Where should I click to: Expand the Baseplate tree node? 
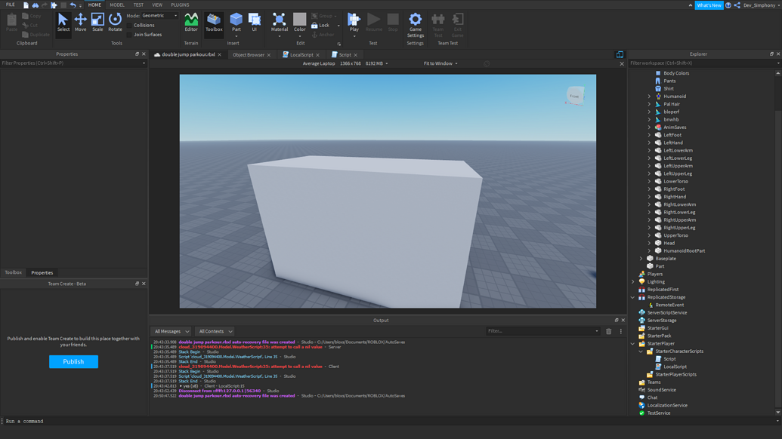pyautogui.click(x=641, y=259)
